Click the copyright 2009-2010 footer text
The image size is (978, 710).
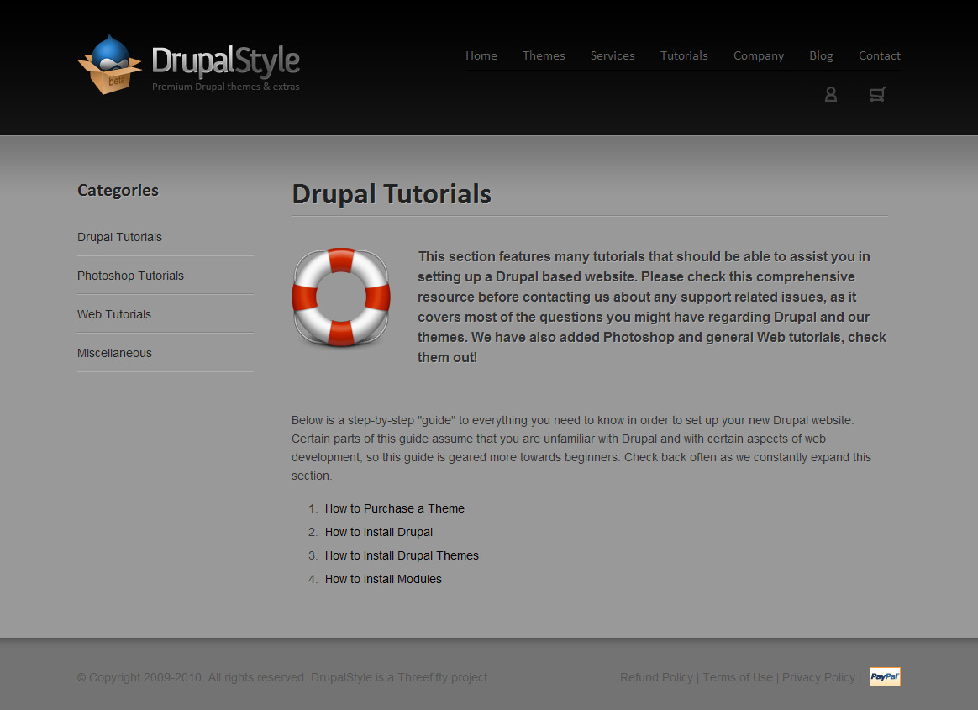click(x=284, y=677)
